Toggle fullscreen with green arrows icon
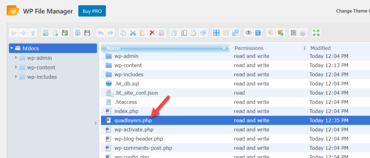The width and height of the screenshot is (370, 158). 316,33
